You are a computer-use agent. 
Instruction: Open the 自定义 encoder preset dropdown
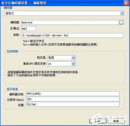coord(64,13)
